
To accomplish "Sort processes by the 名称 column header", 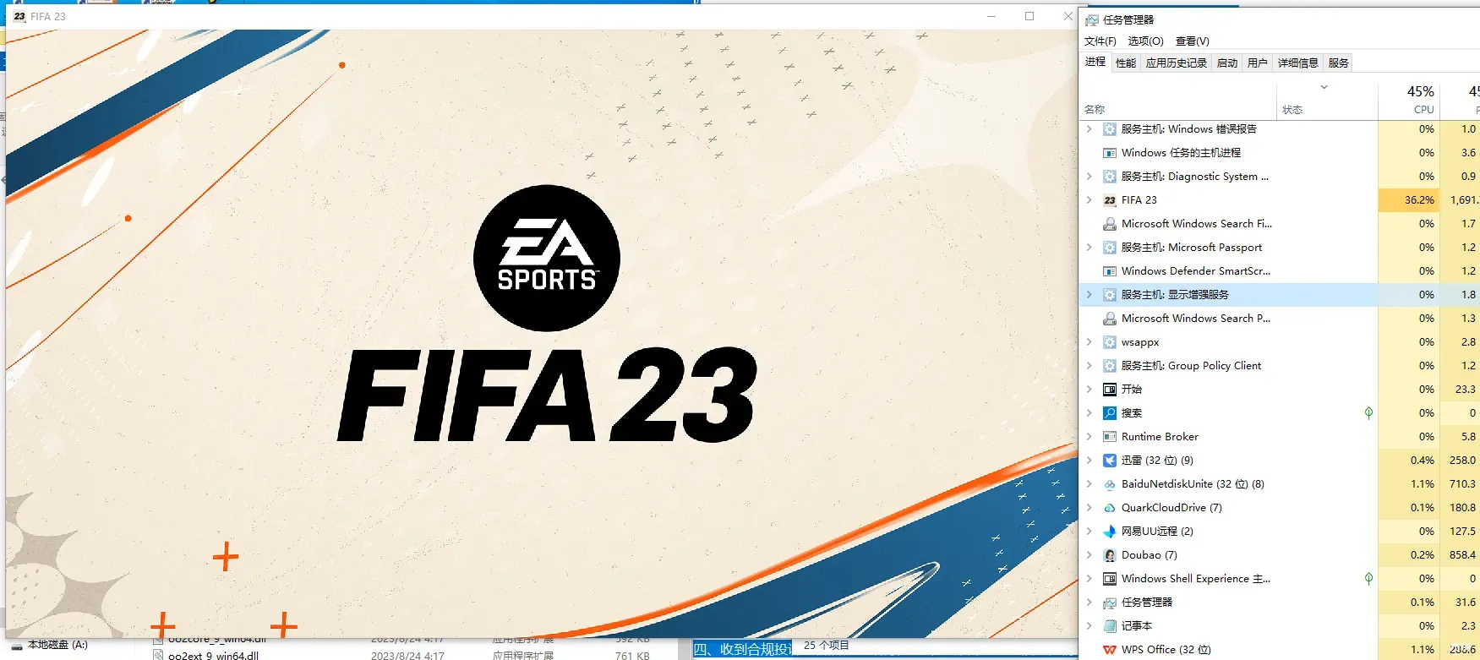I will (1095, 110).
